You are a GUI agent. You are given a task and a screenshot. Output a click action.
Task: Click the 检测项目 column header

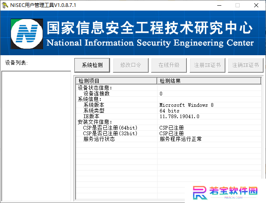(117, 81)
